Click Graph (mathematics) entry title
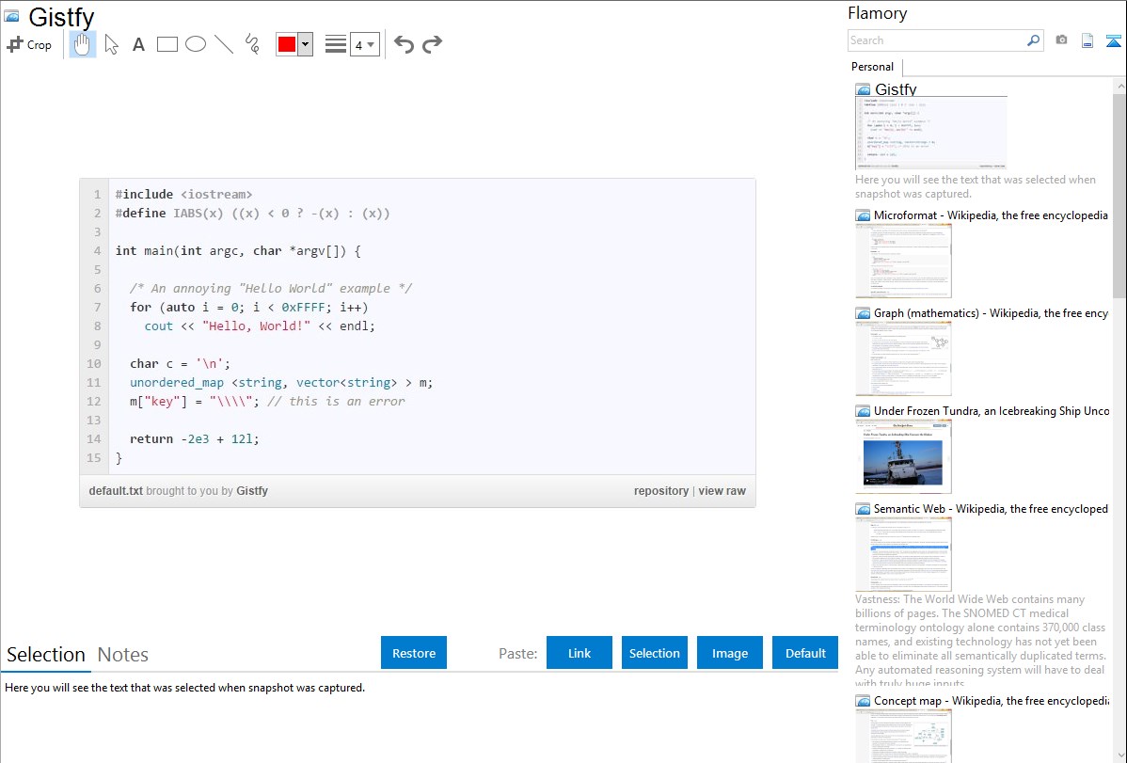Screen dimensions: 1127x763 coord(991,313)
